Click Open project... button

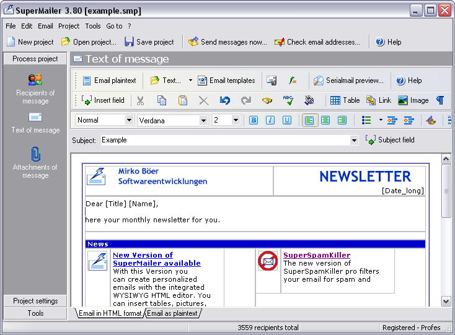click(89, 42)
